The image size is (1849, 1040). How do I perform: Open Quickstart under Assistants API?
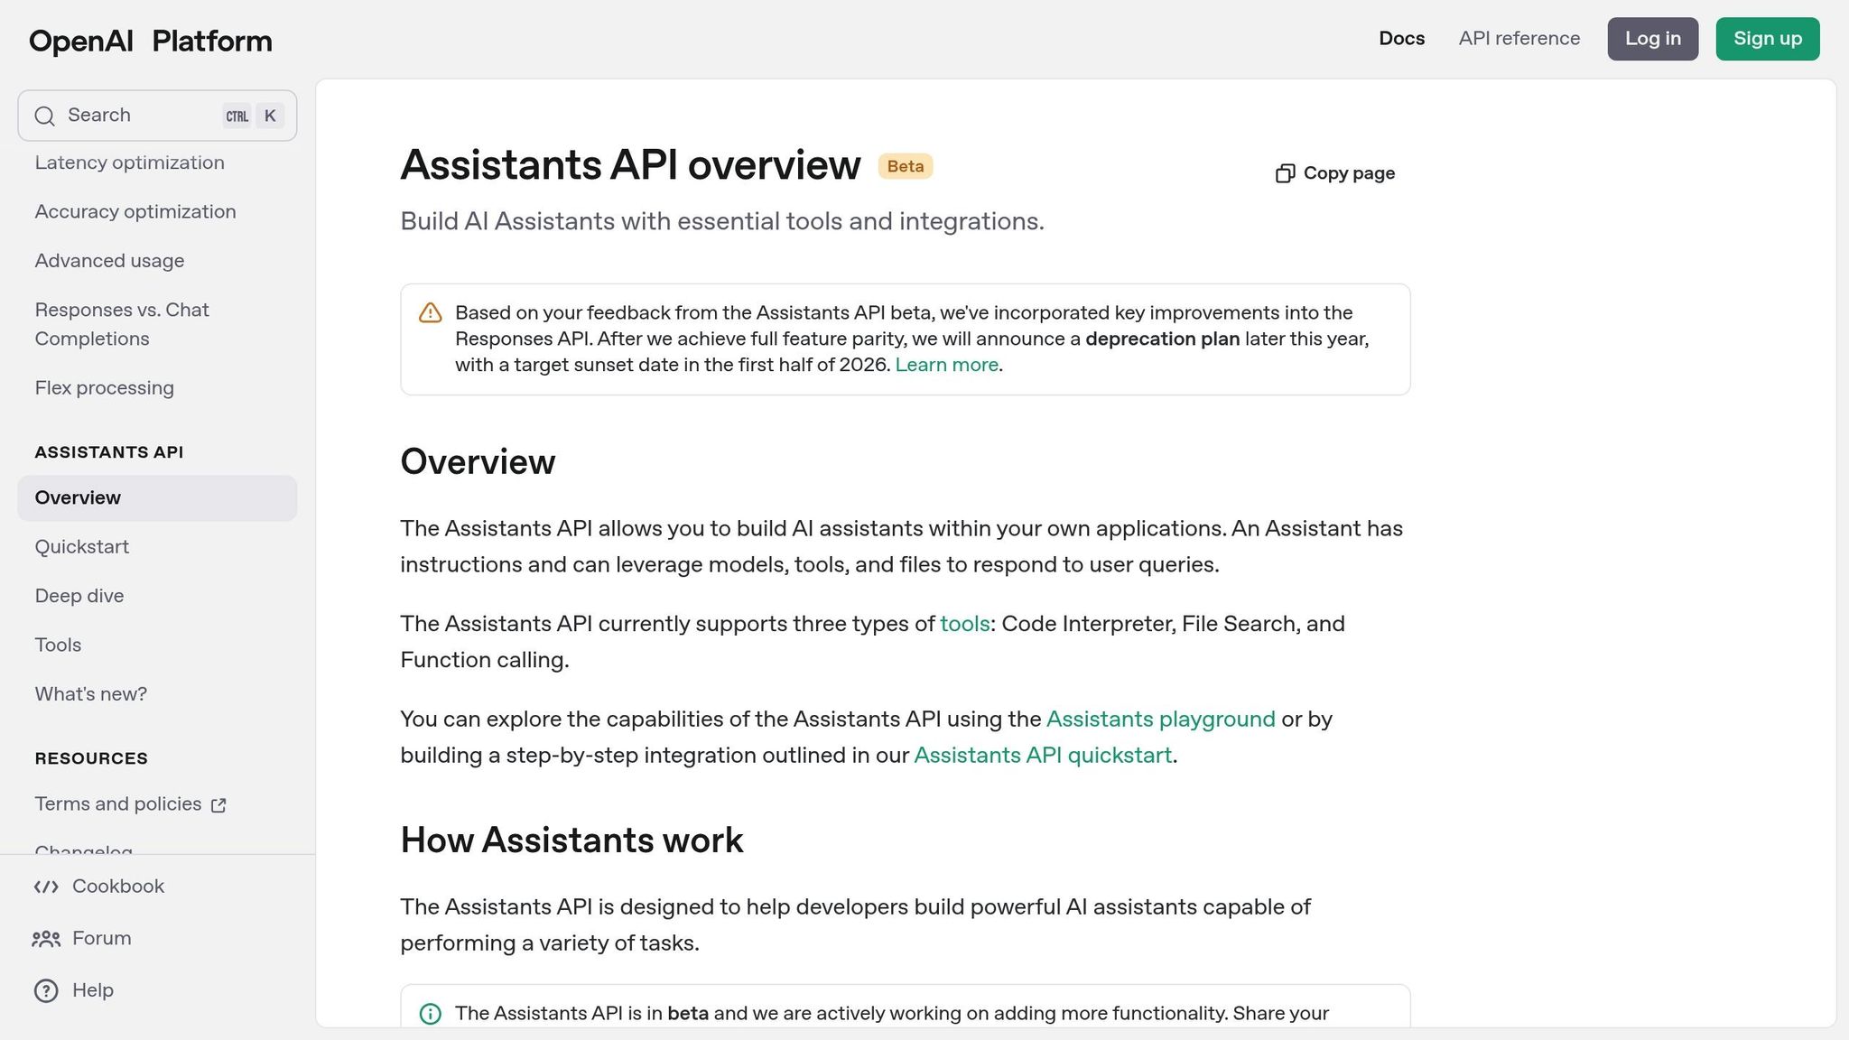click(82, 547)
